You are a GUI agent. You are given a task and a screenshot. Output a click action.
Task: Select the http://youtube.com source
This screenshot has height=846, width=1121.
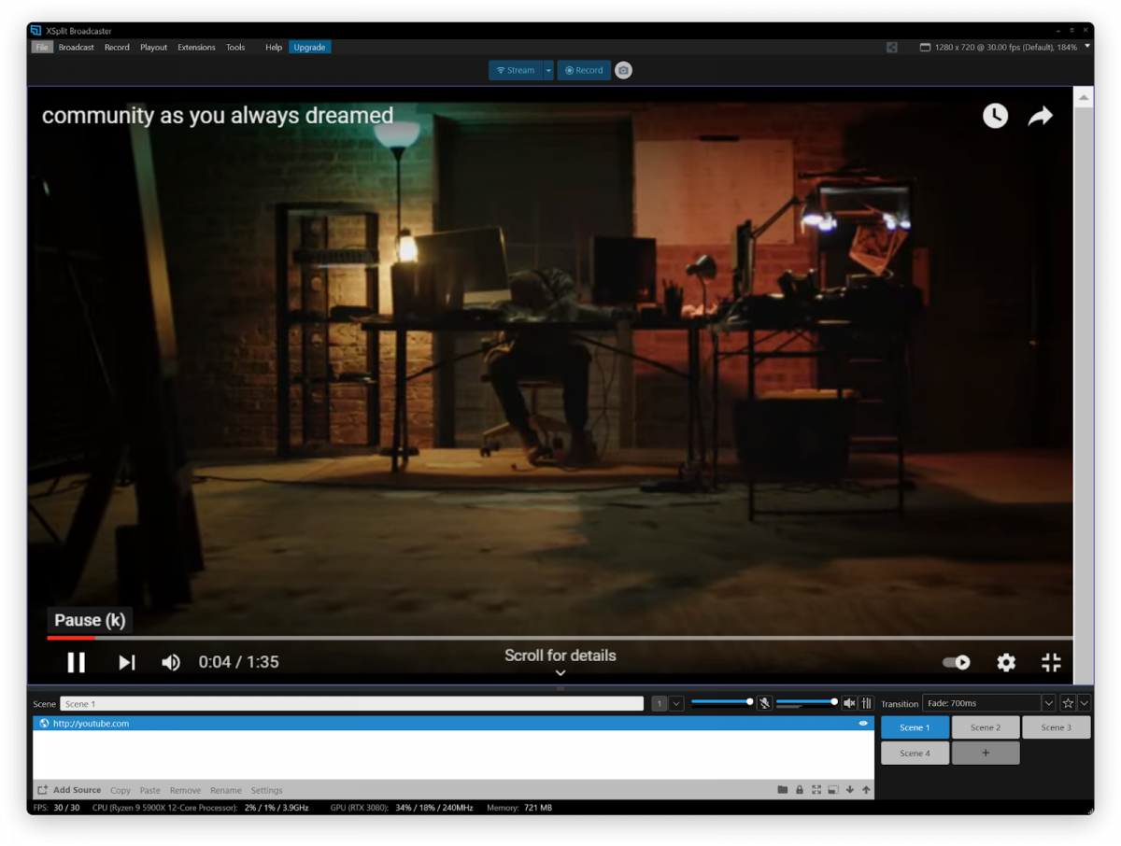click(453, 724)
